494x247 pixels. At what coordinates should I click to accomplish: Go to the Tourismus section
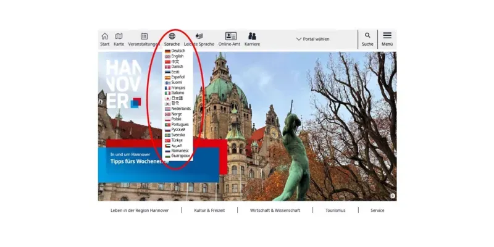coord(335,210)
